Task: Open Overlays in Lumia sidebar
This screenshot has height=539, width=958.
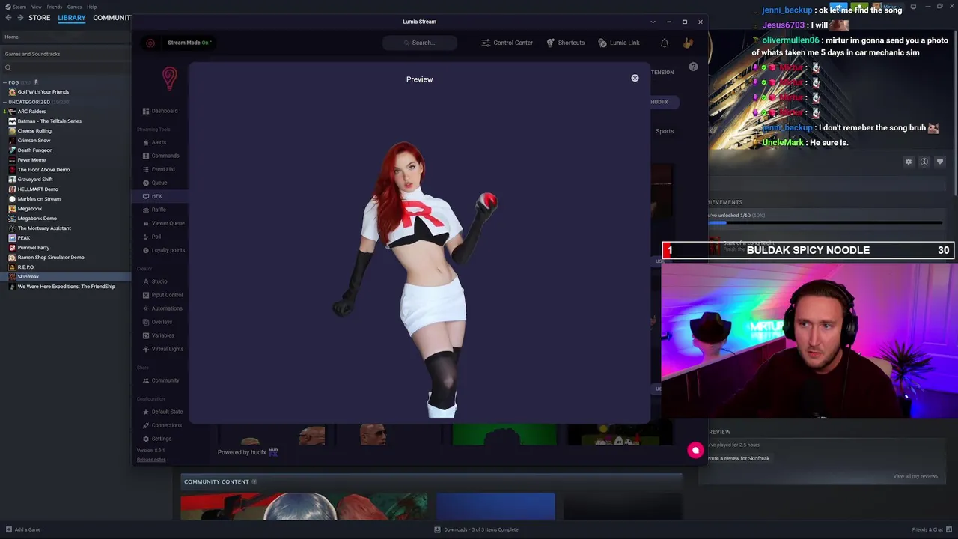Action: tap(157, 322)
